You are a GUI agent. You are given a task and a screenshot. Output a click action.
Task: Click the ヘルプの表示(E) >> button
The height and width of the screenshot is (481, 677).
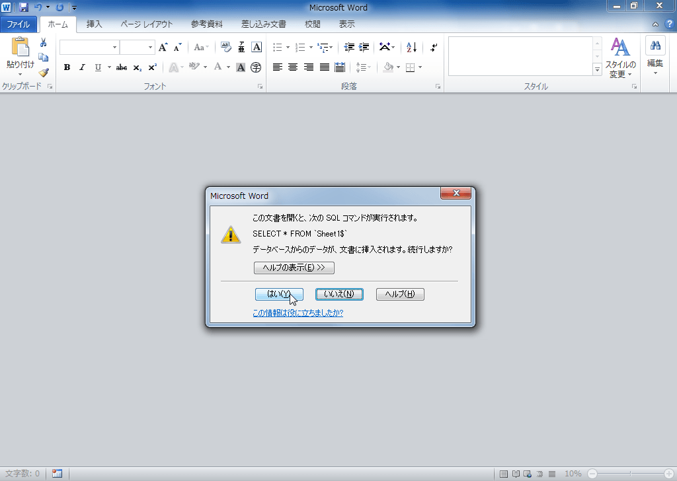pyautogui.click(x=294, y=268)
